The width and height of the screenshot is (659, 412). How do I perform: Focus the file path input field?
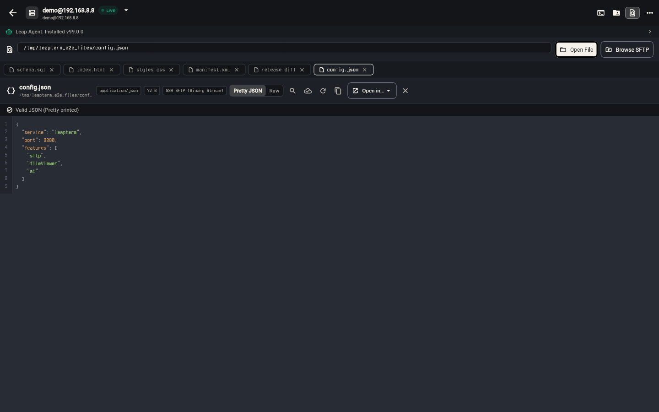coord(284,48)
